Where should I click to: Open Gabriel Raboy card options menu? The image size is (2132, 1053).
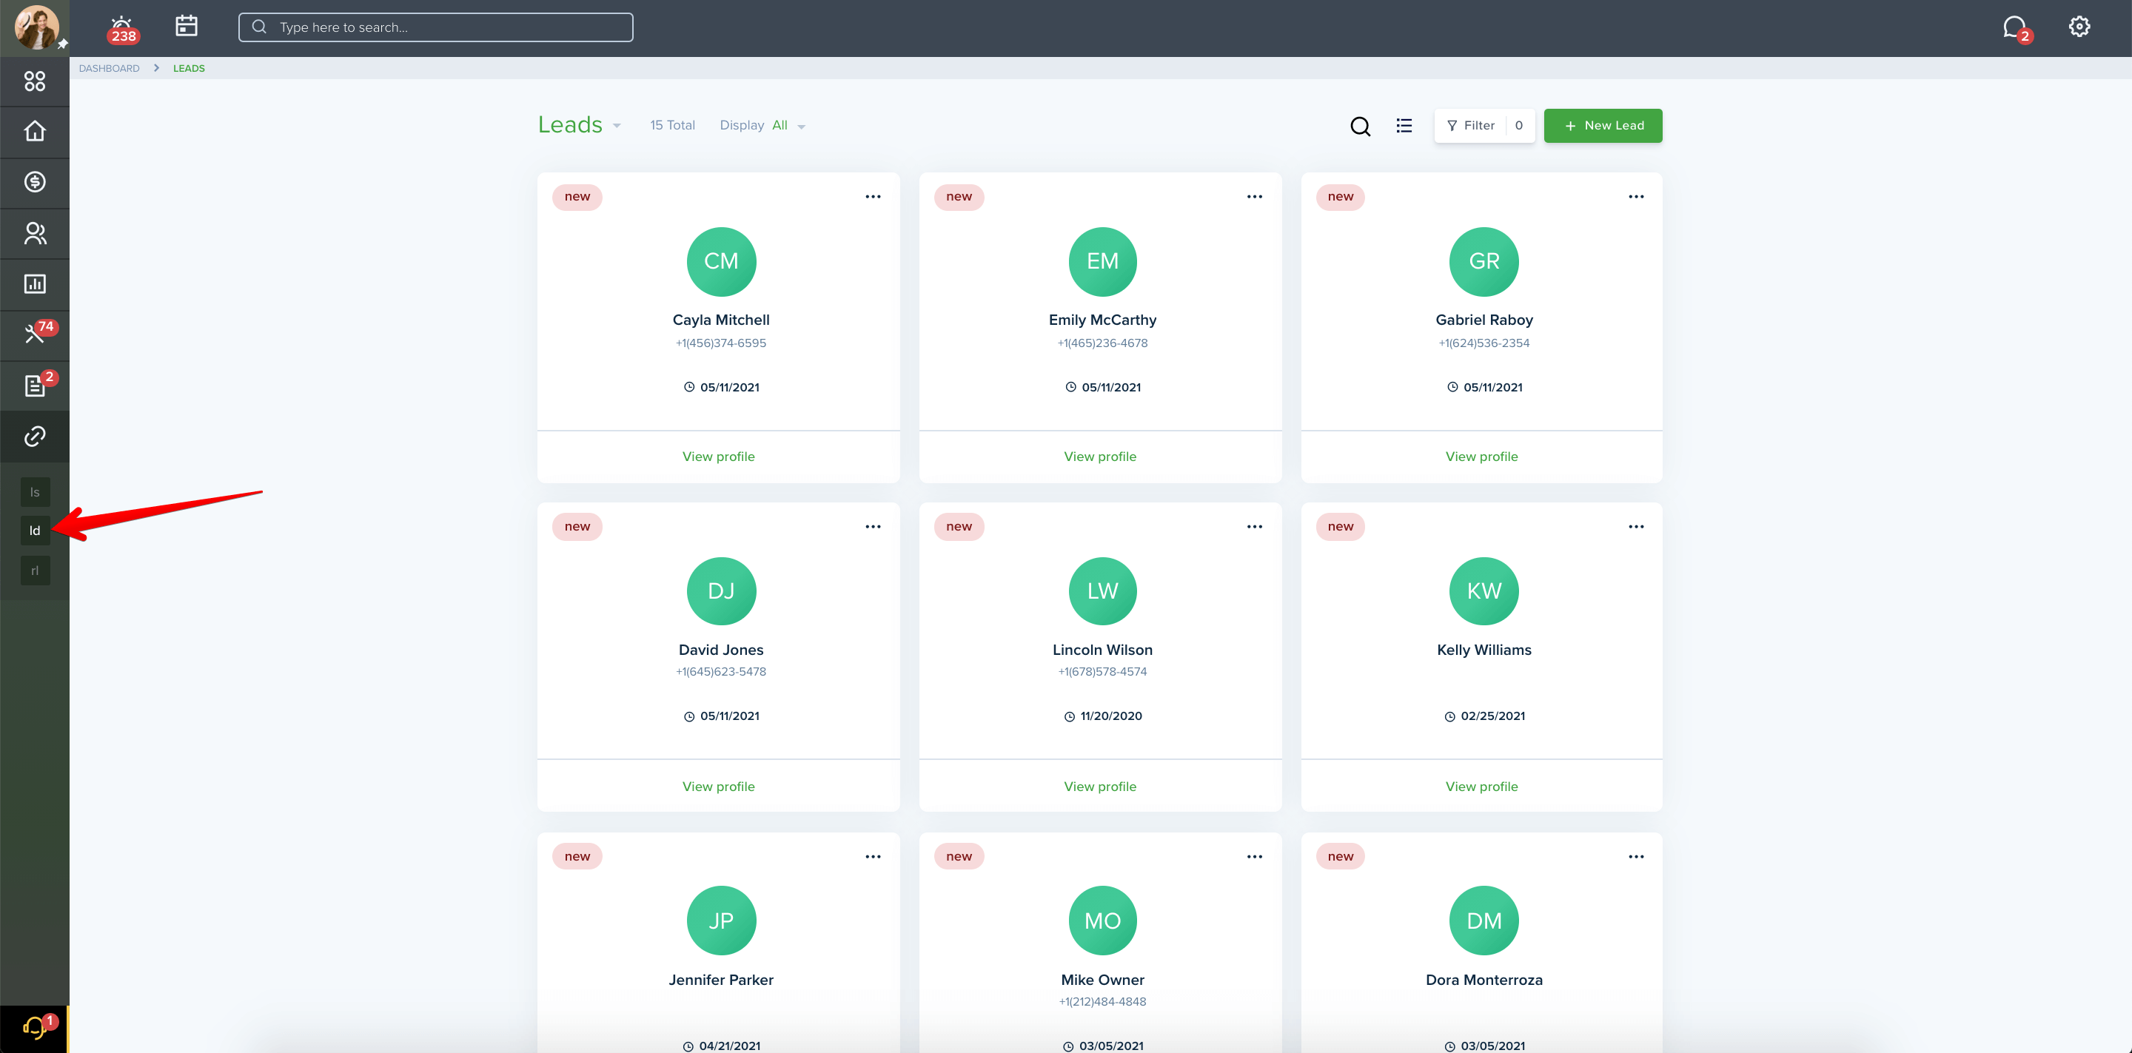[x=1636, y=197]
